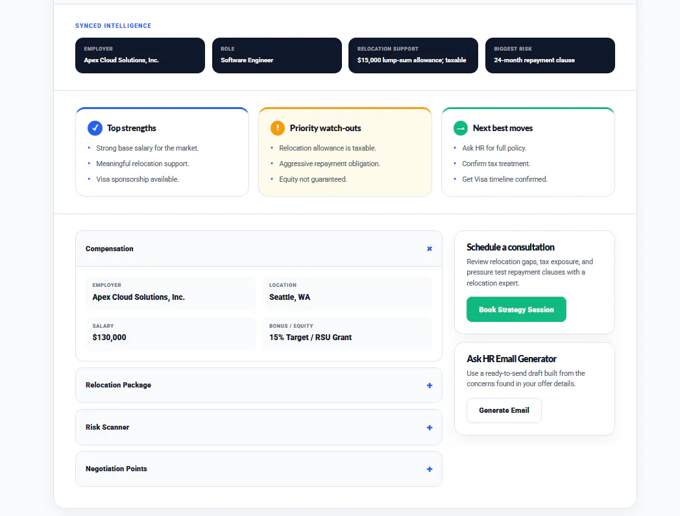Click the Priority watch-outs card title
680x516 pixels.
(325, 128)
